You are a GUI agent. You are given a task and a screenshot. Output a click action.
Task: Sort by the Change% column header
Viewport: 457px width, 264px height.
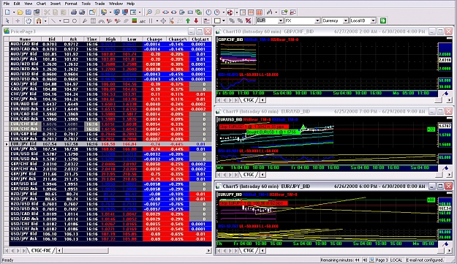[178, 39]
